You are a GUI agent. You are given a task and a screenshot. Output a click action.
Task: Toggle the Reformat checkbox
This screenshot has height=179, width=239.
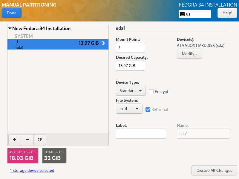coord(148,109)
